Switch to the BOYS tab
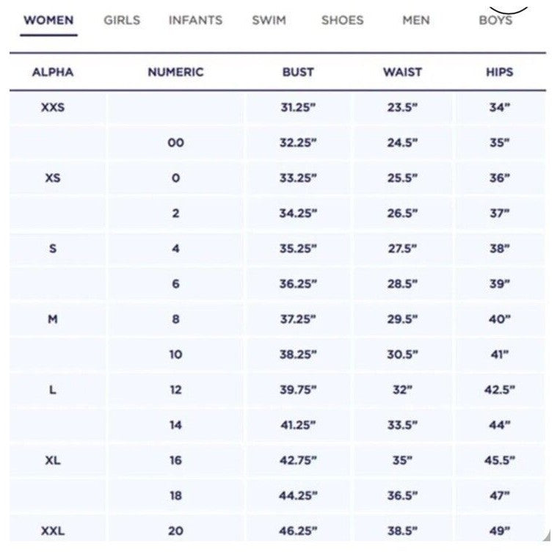 495,21
